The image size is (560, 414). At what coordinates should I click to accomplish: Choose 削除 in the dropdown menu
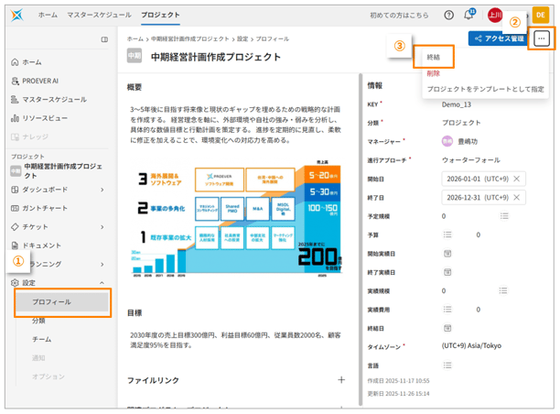pyautogui.click(x=434, y=73)
